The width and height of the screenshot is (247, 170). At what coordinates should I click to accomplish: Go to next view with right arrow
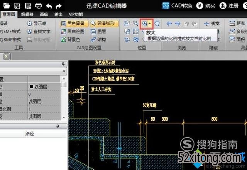coord(178,24)
